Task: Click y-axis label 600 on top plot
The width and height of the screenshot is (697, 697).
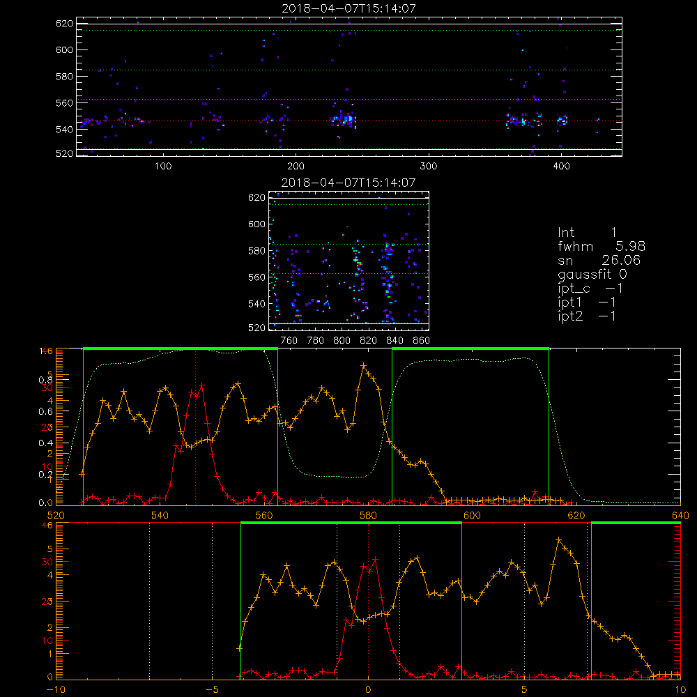Action: (x=64, y=49)
